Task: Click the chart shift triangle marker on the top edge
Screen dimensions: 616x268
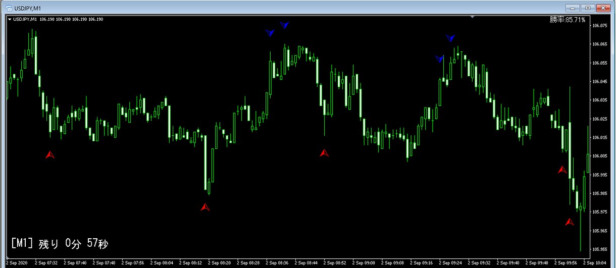Action: coord(472,17)
